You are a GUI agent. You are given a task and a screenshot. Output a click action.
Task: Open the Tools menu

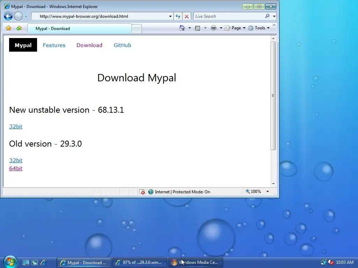[259, 28]
